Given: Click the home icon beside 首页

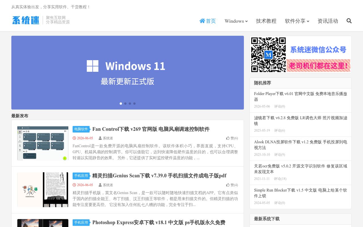Looking at the screenshot, I should tap(202, 21).
